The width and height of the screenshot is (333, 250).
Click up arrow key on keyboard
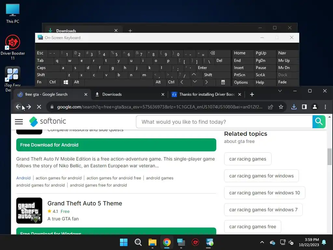194,75
